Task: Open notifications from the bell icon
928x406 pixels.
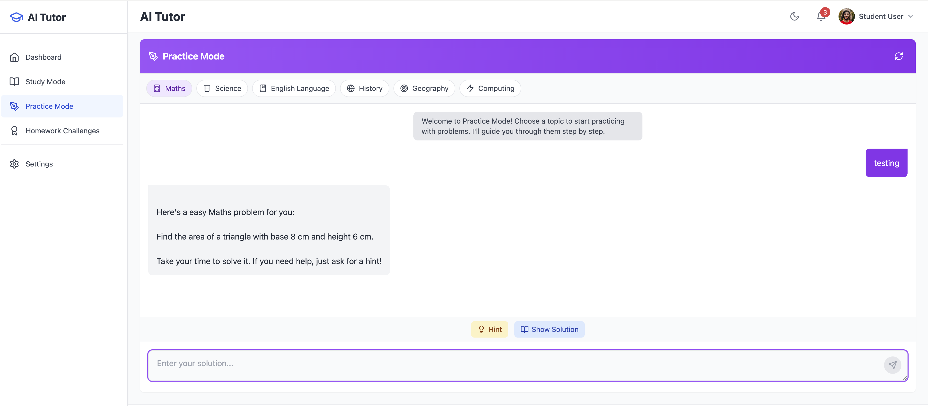Action: click(x=821, y=17)
